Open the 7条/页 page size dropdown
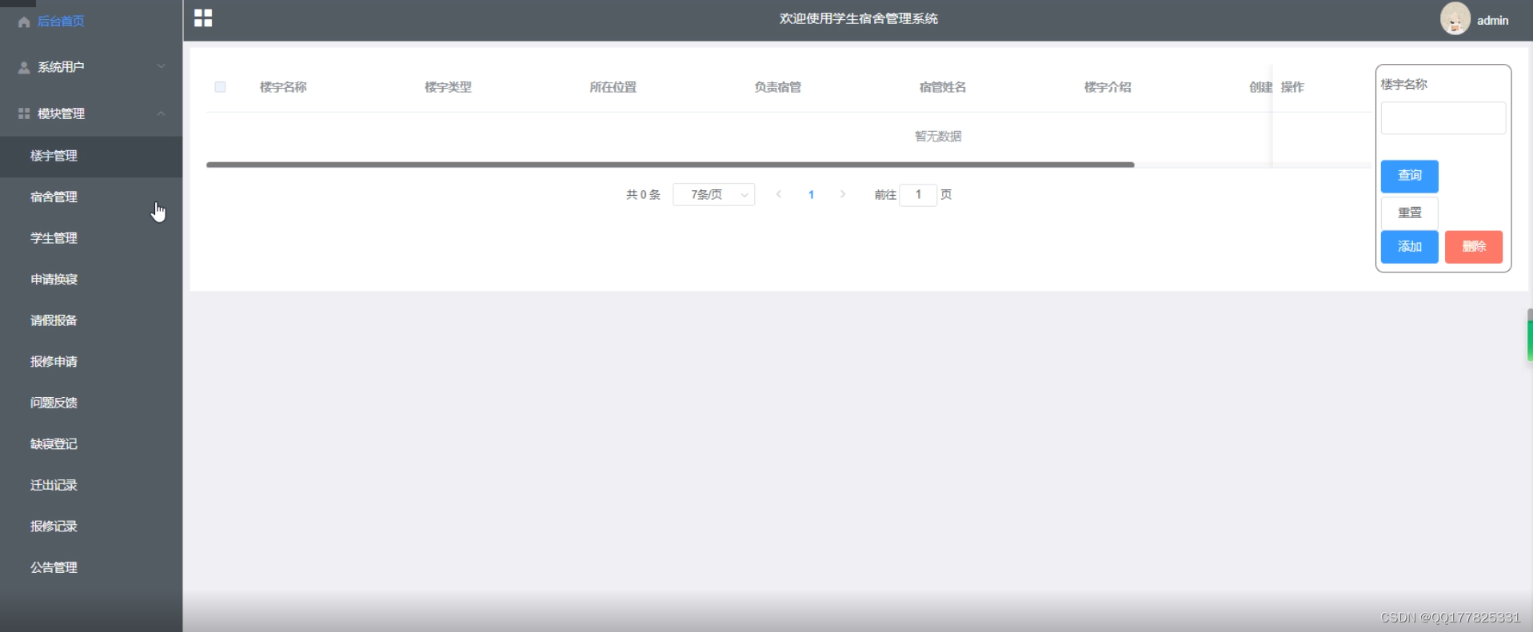The height and width of the screenshot is (632, 1533). pos(713,194)
